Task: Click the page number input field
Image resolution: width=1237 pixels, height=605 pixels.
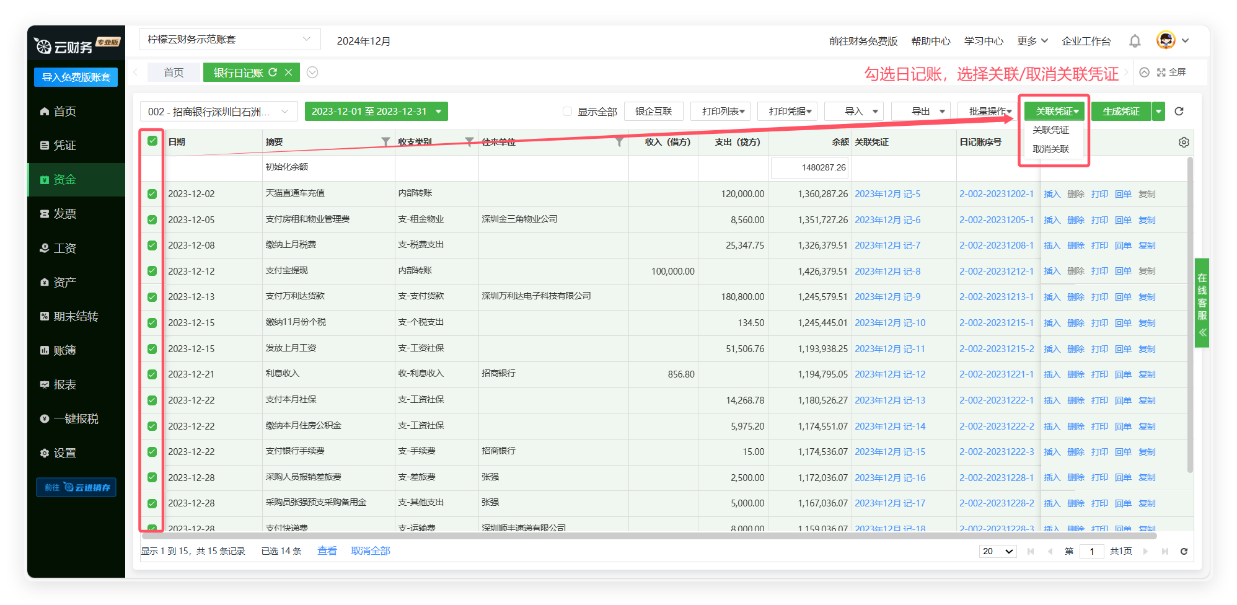Action: point(1091,551)
